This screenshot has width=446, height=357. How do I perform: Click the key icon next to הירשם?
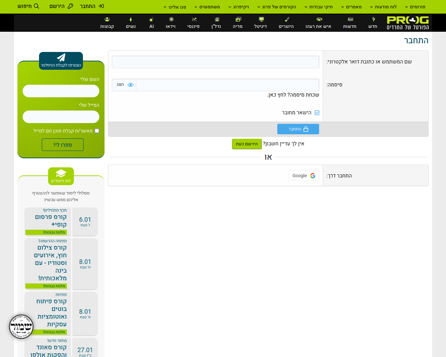point(70,6)
